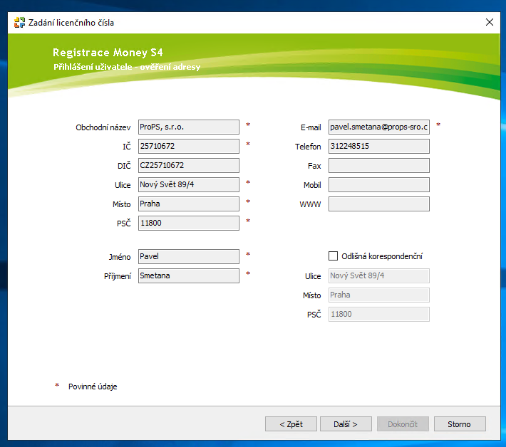
Task: Click the Money S4 app icon in title bar
Action: tap(19, 22)
